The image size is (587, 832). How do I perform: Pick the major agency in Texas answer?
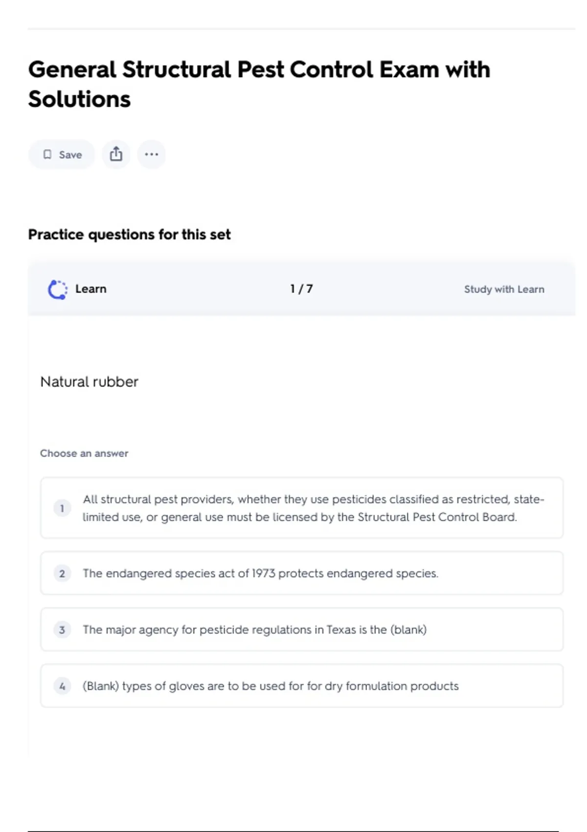254,630
